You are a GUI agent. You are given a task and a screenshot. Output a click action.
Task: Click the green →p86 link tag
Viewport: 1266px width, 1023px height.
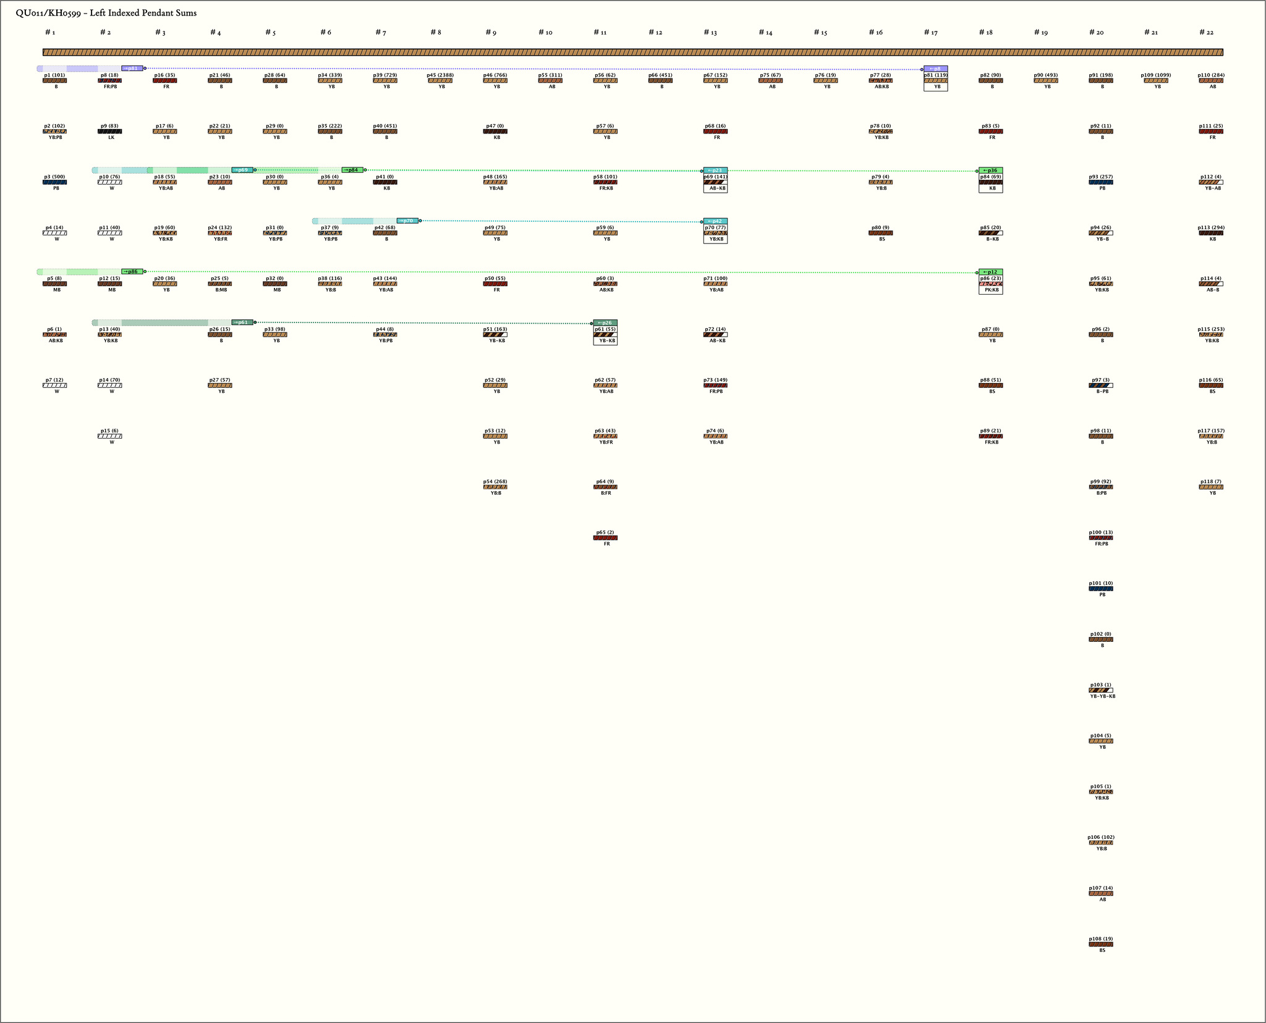coord(132,272)
